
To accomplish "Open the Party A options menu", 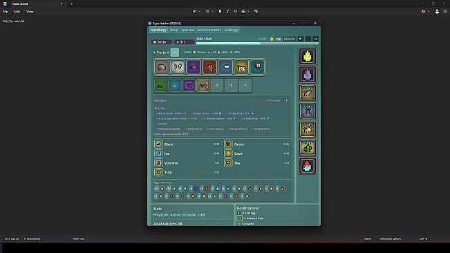I will [x=174, y=53].
